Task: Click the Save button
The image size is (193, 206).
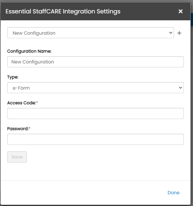Action: (17, 157)
